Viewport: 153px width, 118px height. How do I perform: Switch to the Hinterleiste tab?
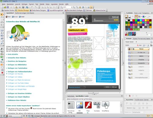point(71,96)
